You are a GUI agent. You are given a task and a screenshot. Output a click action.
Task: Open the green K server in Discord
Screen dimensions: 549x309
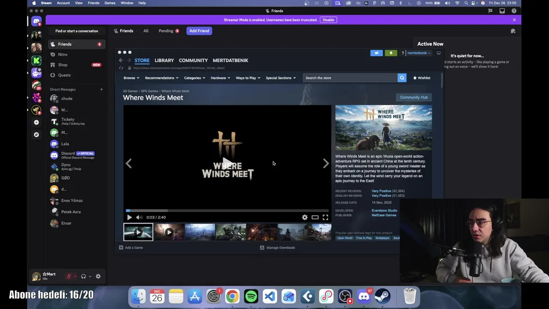coord(36,60)
